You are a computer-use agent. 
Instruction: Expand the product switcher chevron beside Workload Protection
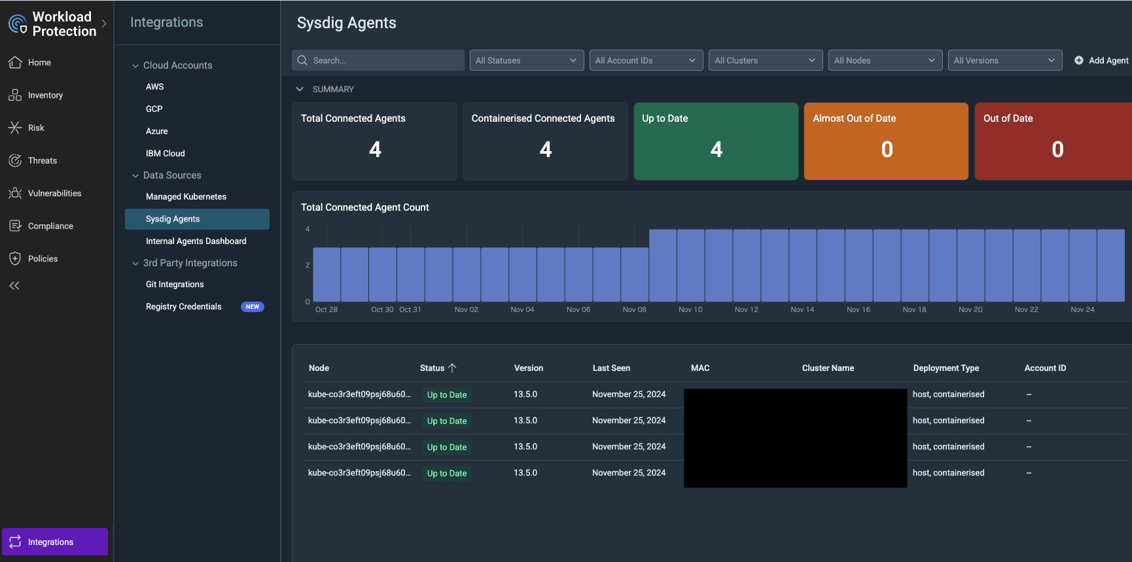tap(104, 24)
